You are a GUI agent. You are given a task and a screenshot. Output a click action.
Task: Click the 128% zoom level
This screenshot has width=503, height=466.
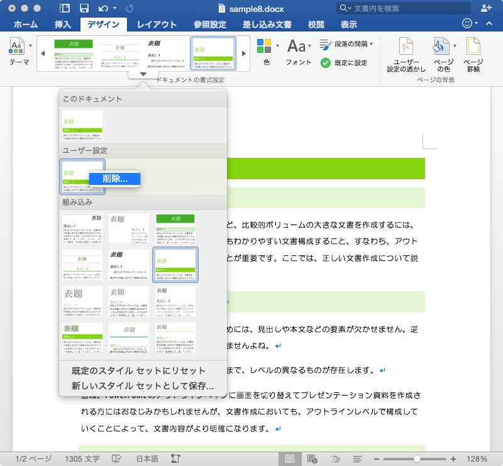point(477,459)
